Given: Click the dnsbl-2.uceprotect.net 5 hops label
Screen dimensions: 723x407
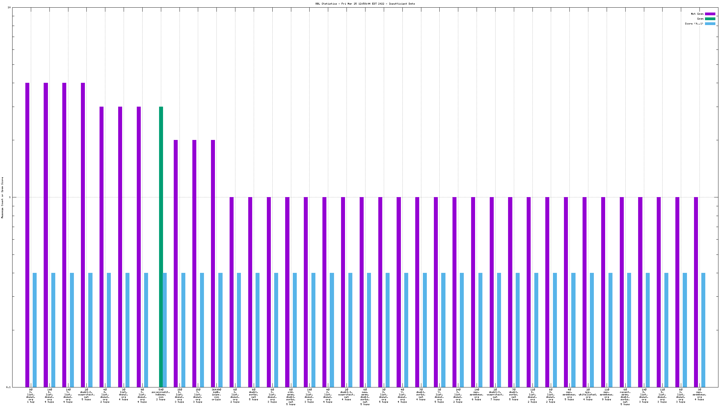Looking at the screenshot, I should (86, 394).
